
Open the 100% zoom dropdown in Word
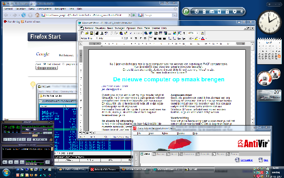click(x=197, y=33)
